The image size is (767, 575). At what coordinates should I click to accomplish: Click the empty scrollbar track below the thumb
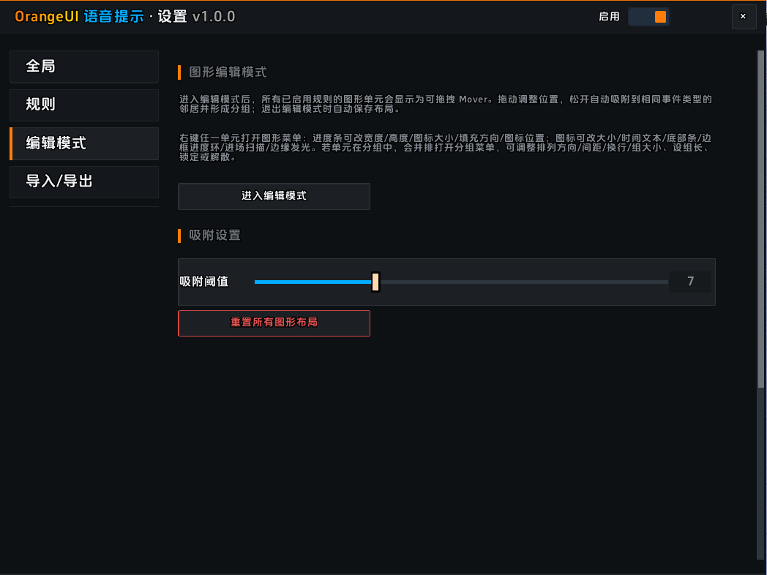760,473
